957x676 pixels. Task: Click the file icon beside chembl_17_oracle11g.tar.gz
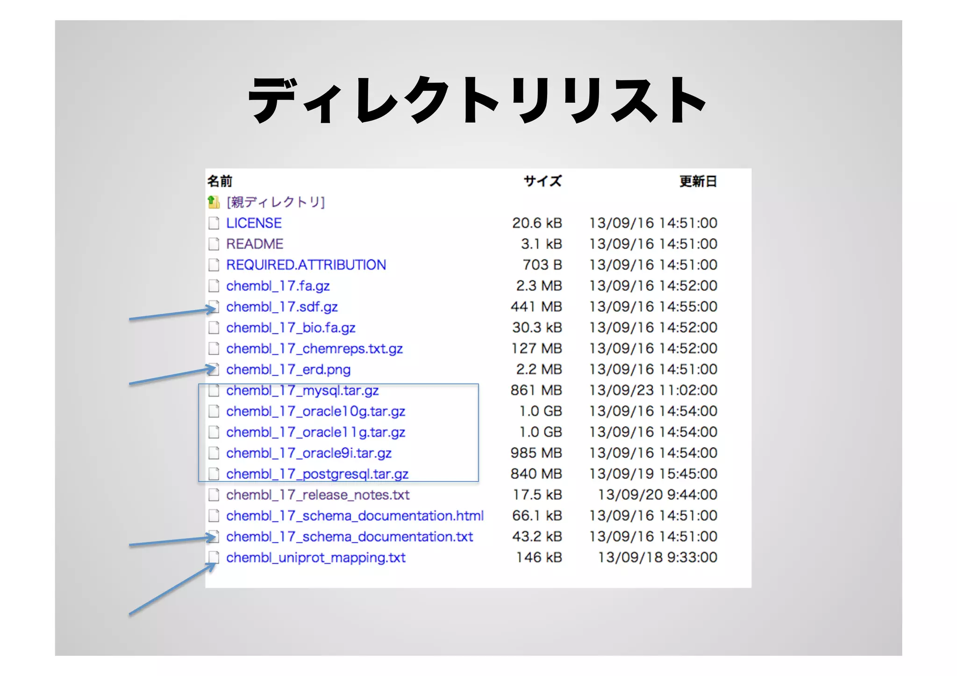click(214, 432)
